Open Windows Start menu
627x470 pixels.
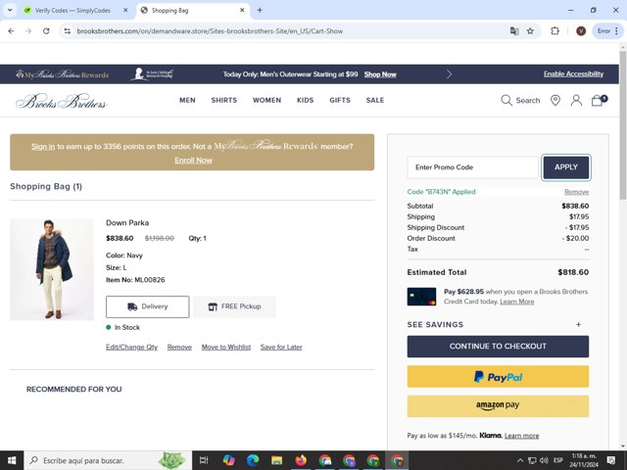12,460
